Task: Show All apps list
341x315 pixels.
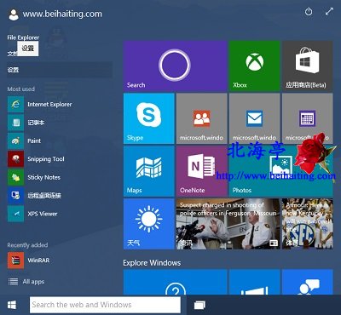Action: (26, 282)
